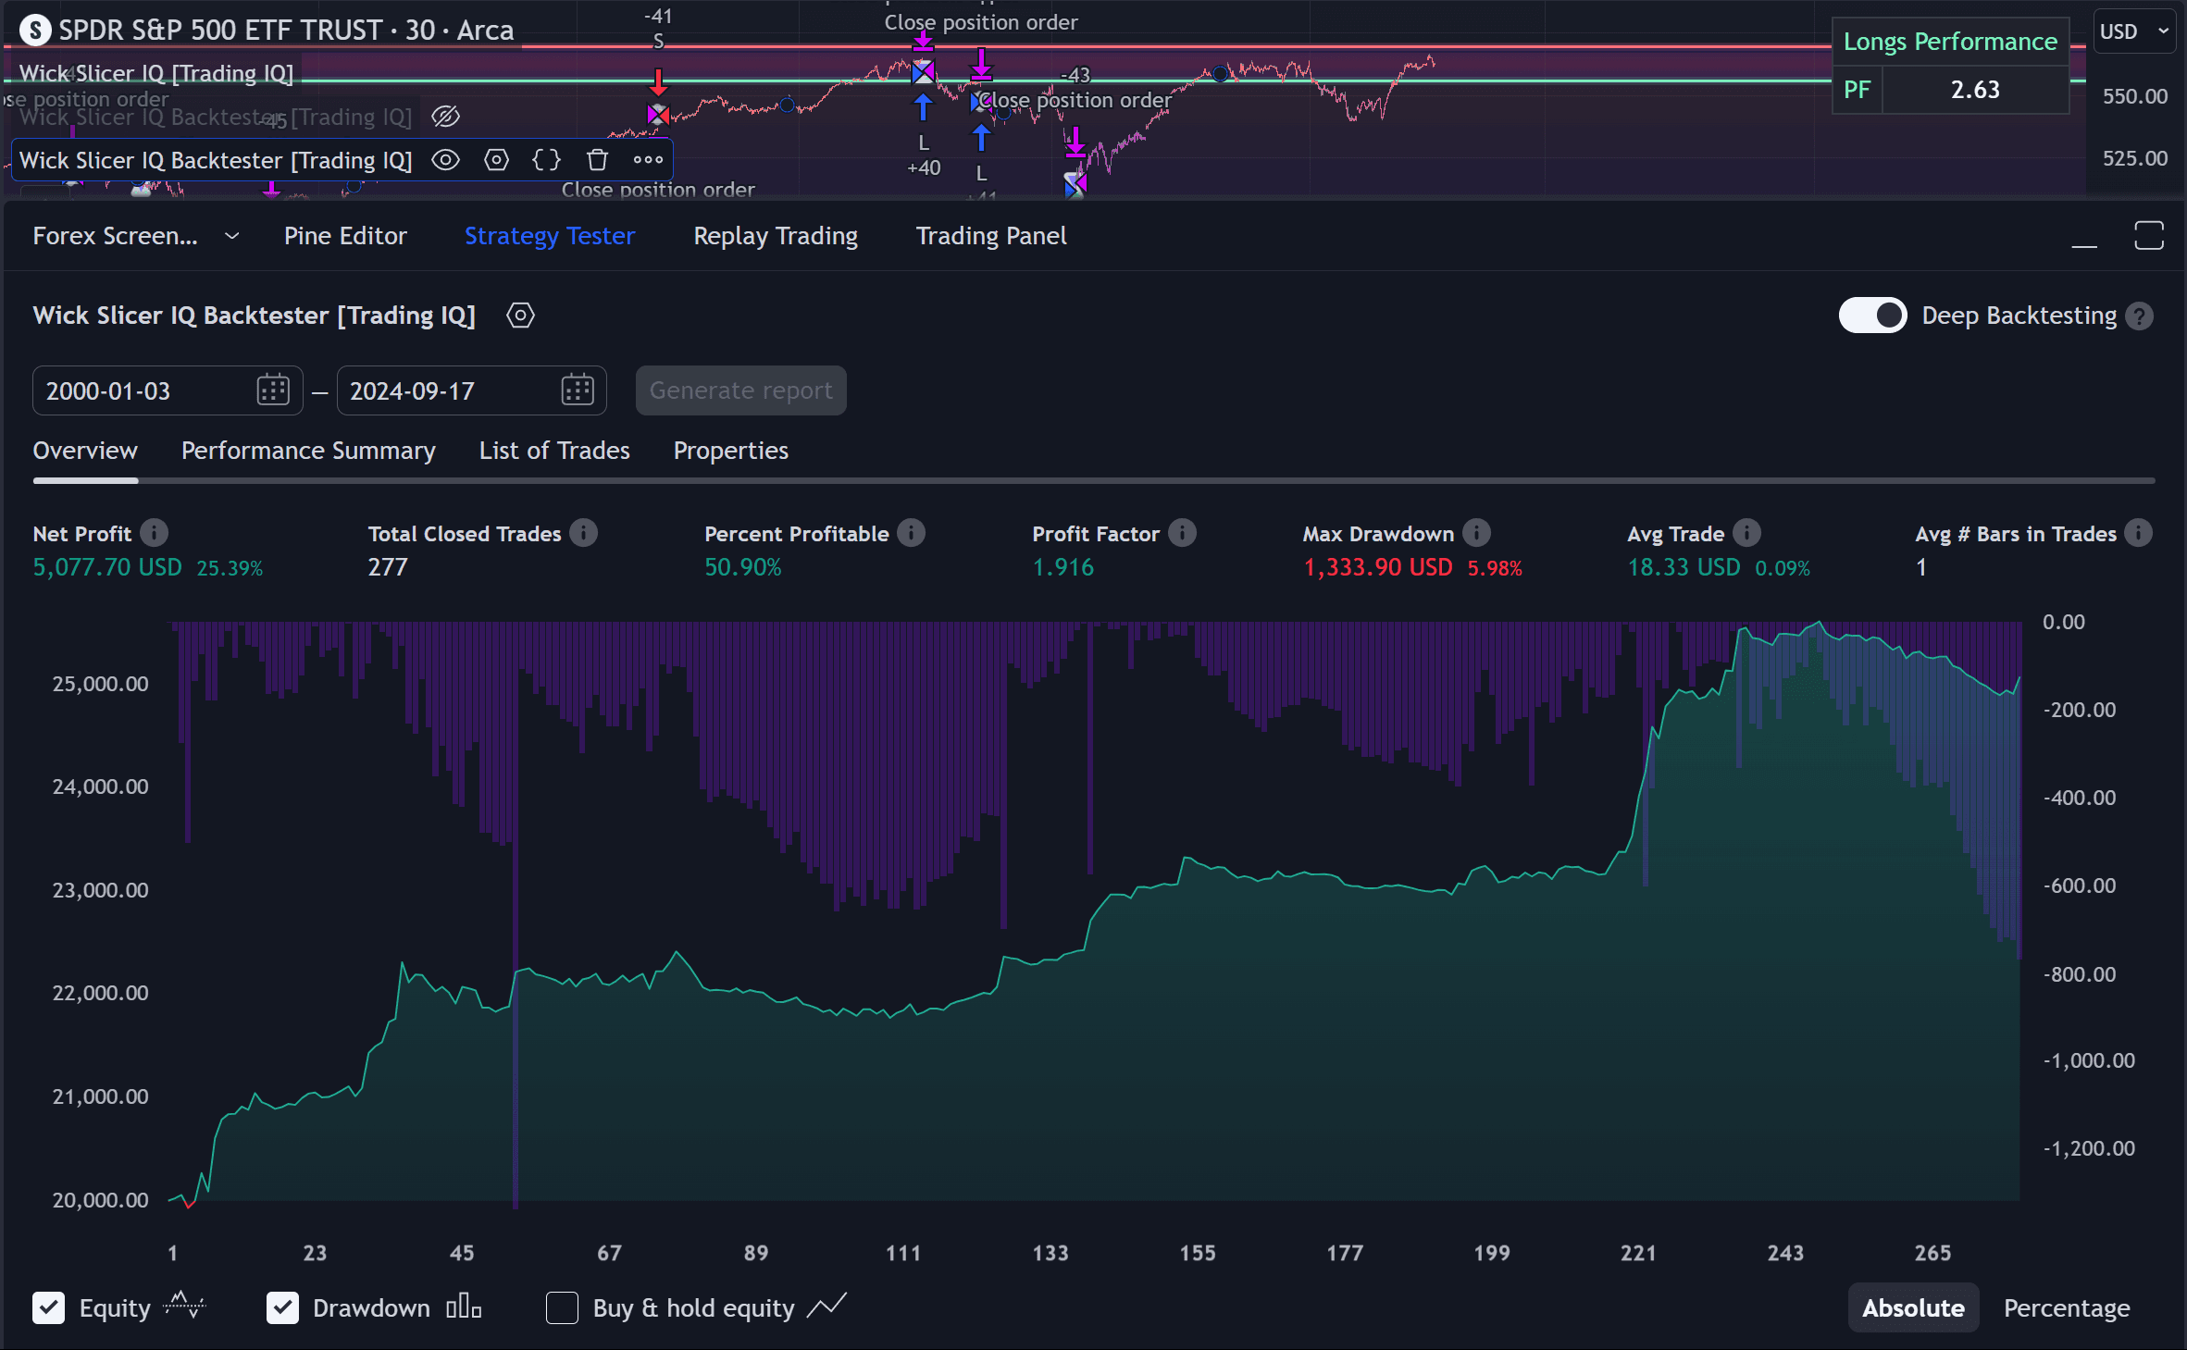This screenshot has height=1350, width=2187.
Task: Switch chart to Absolute values
Action: pyautogui.click(x=1913, y=1308)
